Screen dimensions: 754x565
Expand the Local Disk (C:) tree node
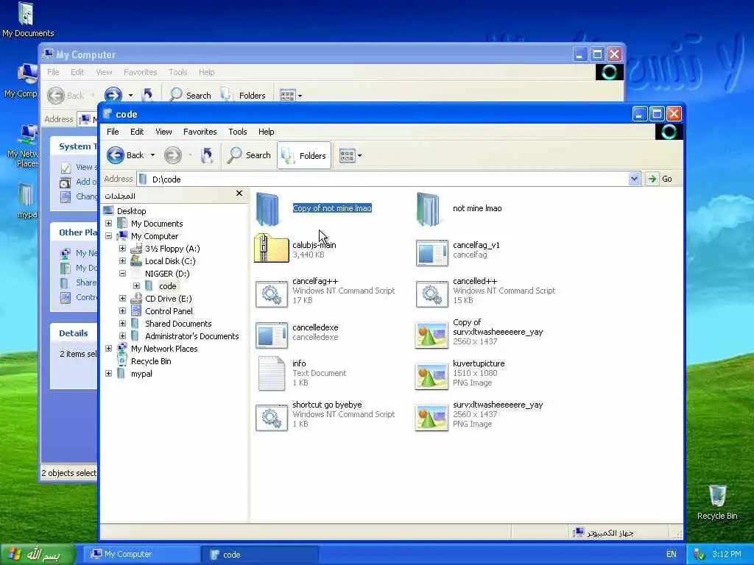[x=123, y=261]
